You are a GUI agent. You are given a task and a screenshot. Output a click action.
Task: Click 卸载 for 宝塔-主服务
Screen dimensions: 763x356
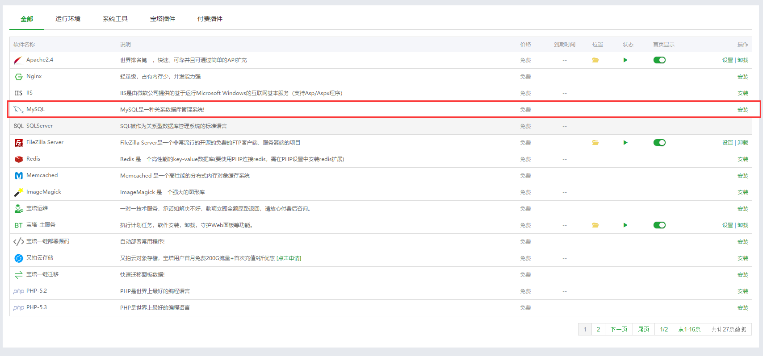743,225
